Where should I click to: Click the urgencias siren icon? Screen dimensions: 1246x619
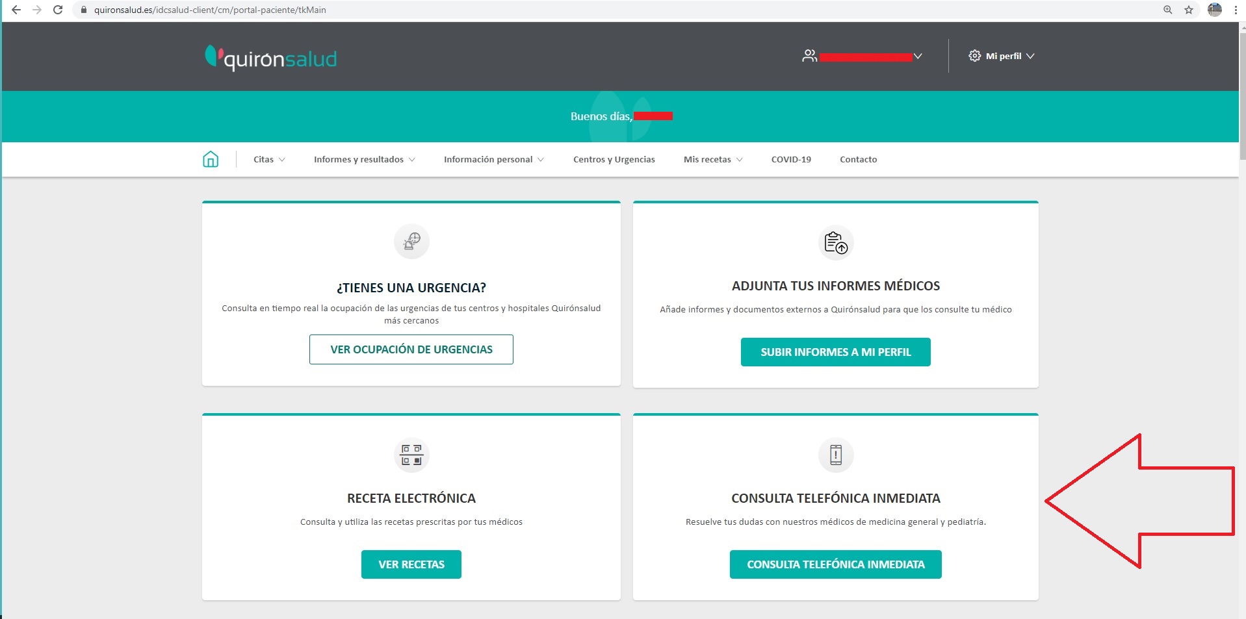click(411, 242)
